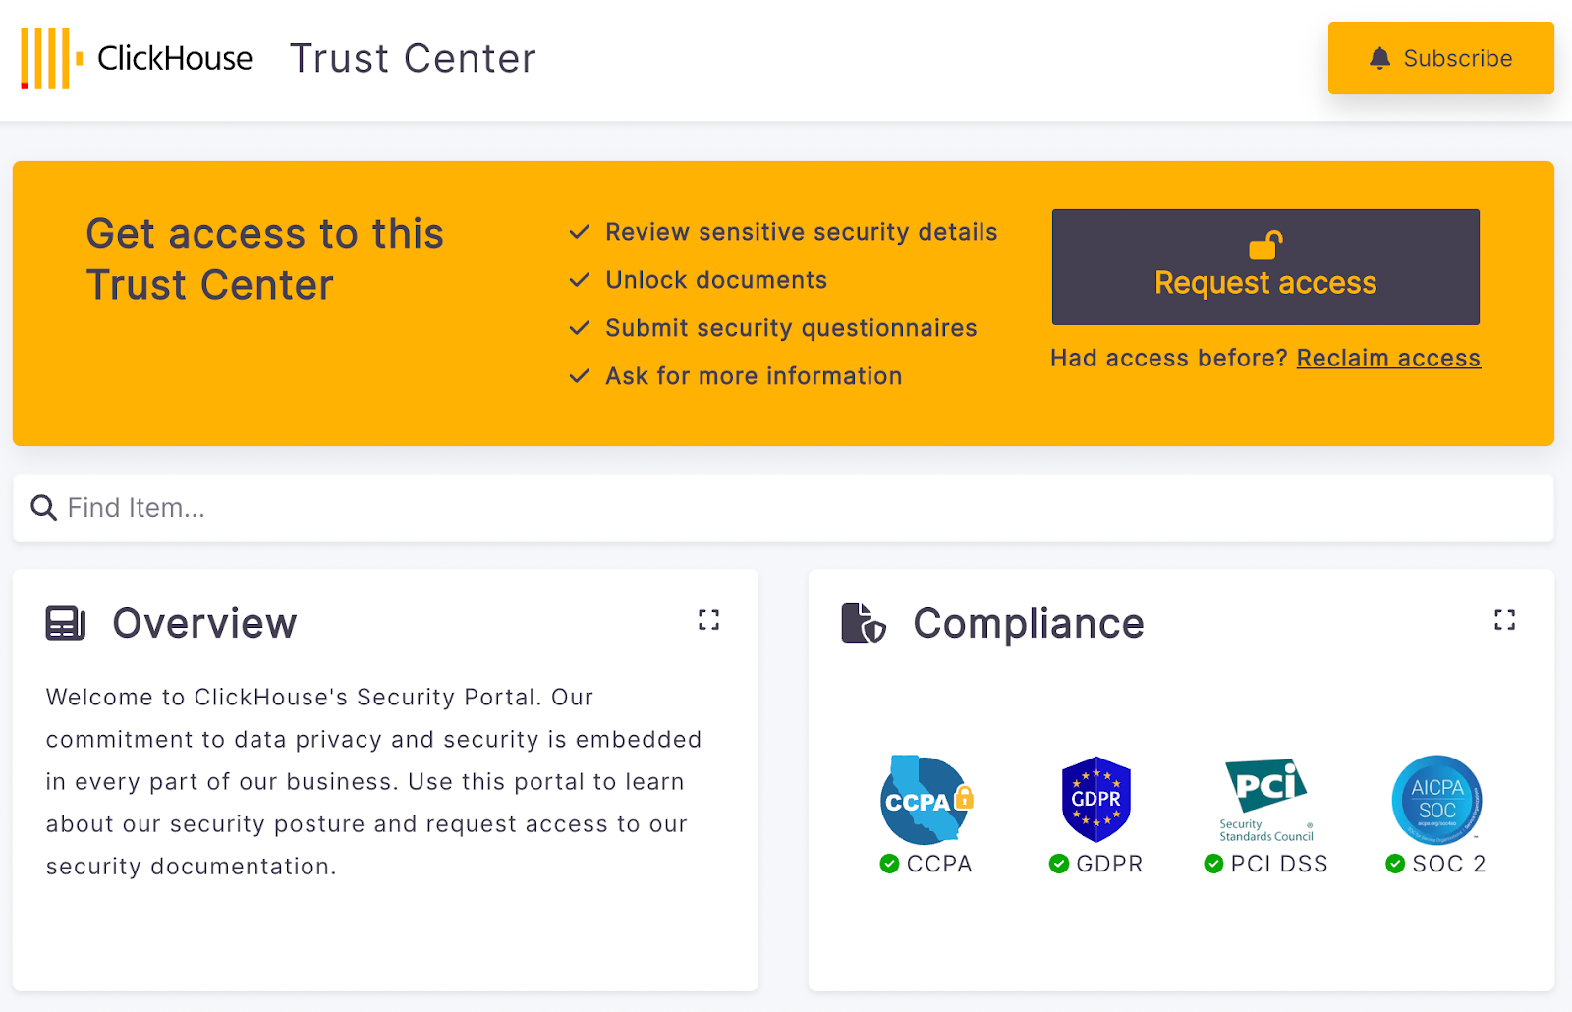1572x1012 pixels.
Task: Open the CCPA compliance badge
Action: coord(926,800)
